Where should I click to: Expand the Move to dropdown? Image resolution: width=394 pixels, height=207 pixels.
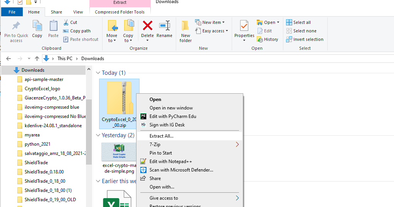(112, 40)
